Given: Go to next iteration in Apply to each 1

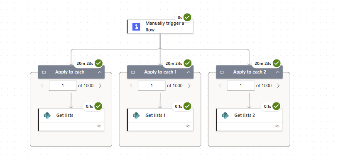Looking at the screenshot, I should click(189, 86).
